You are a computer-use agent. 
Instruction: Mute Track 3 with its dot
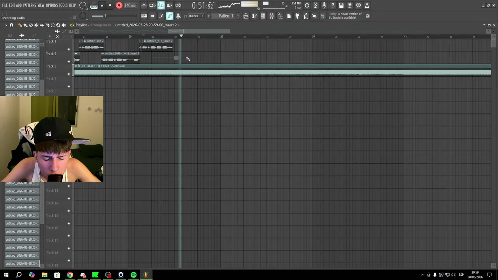coord(69,74)
